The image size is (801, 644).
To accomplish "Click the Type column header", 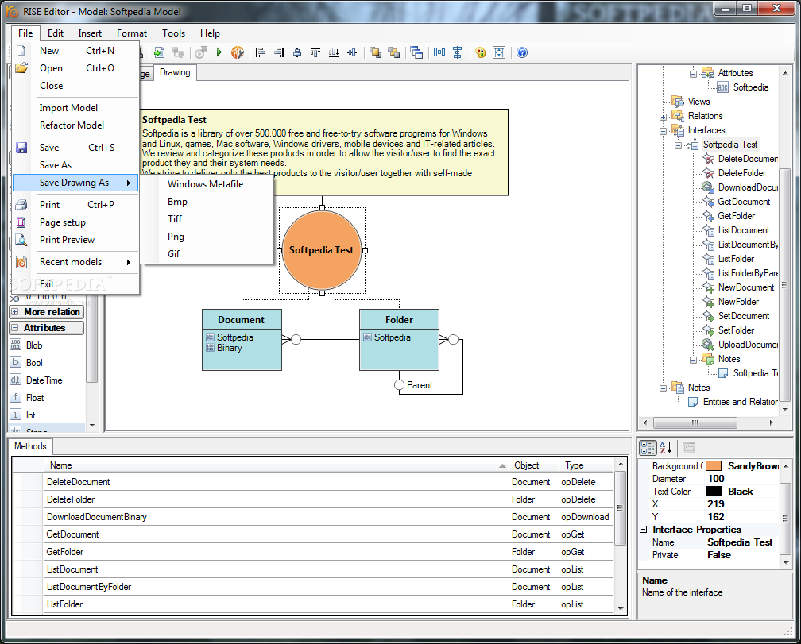I will click(586, 465).
